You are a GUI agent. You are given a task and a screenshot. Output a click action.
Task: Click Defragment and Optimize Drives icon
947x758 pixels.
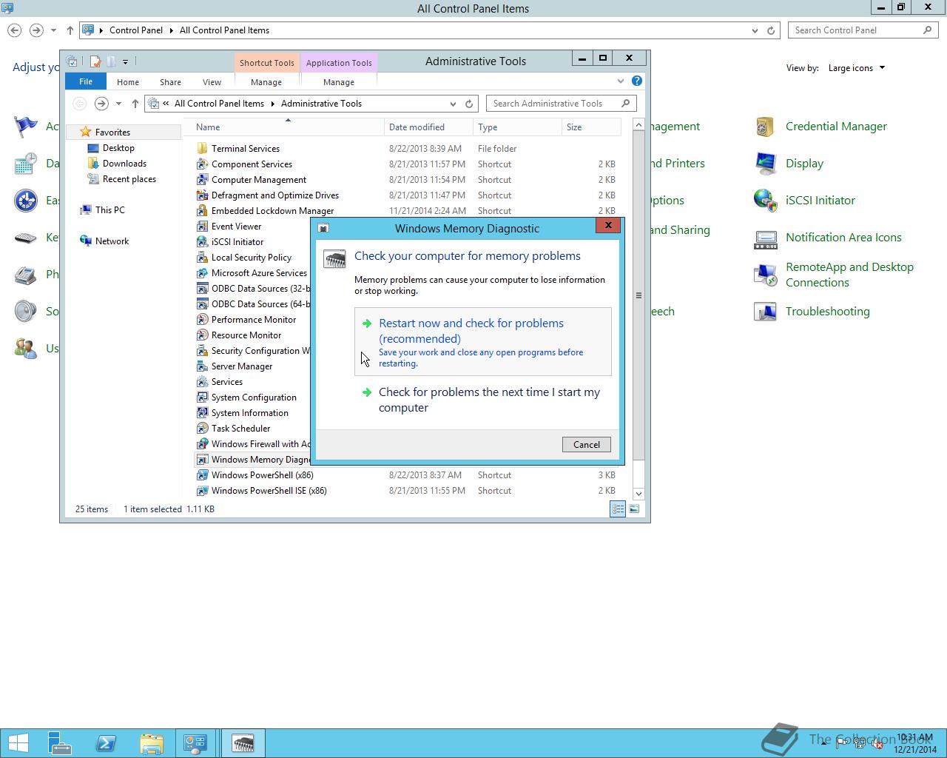pos(202,195)
